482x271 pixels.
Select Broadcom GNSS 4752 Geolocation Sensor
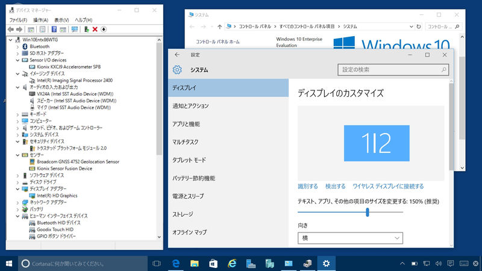(x=78, y=161)
